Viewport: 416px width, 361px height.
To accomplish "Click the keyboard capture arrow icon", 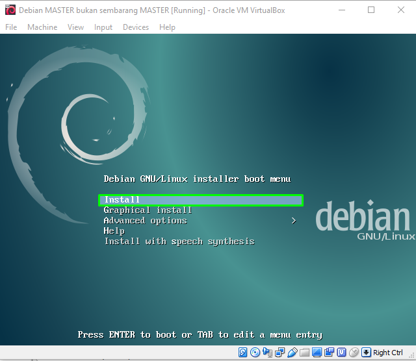I will pyautogui.click(x=366, y=353).
